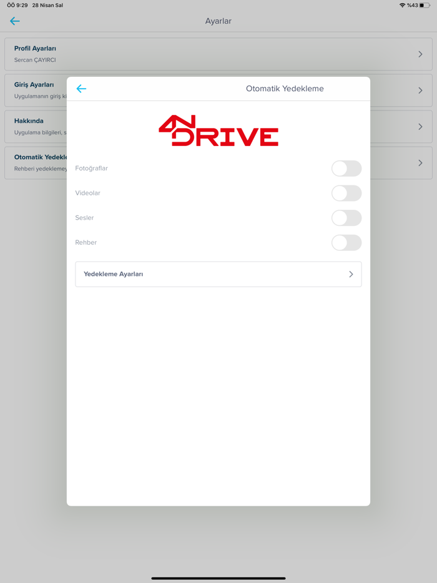
Task: Turn on Videolar backup switch
Action: click(x=346, y=193)
